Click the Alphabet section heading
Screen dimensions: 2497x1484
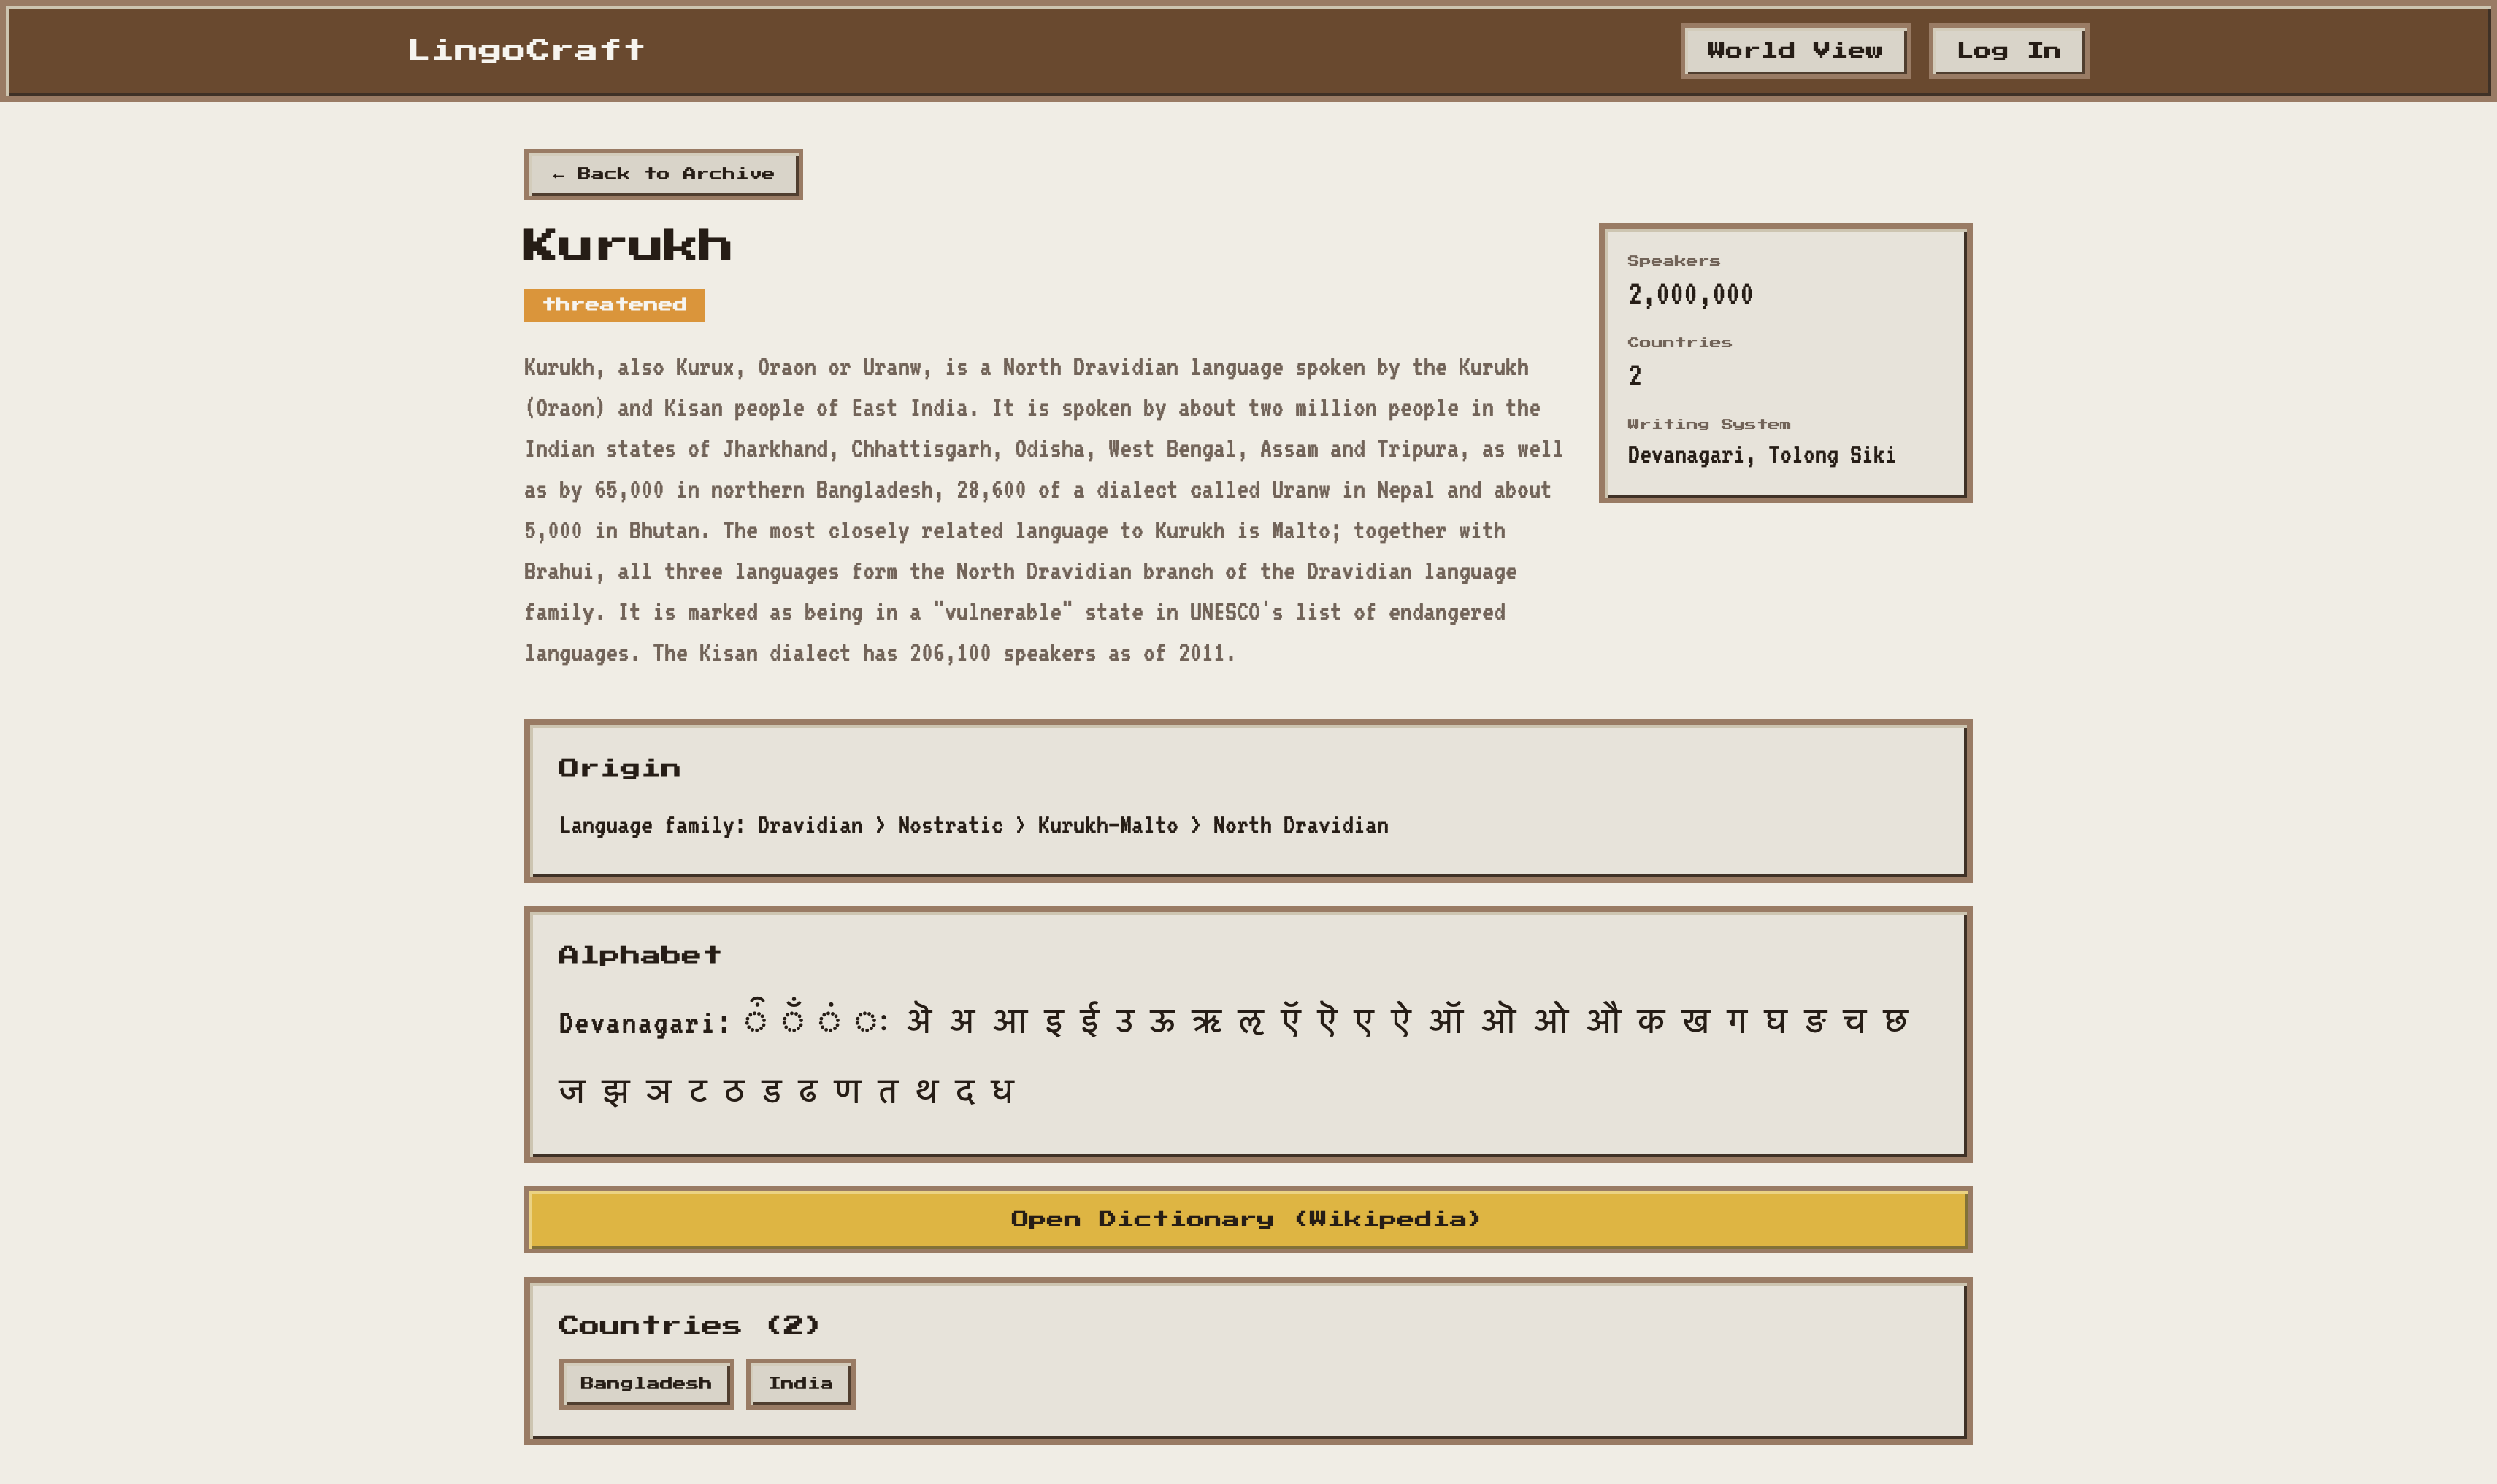[x=640, y=955]
